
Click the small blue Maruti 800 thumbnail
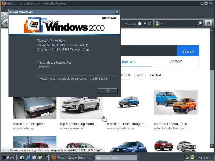point(129,102)
